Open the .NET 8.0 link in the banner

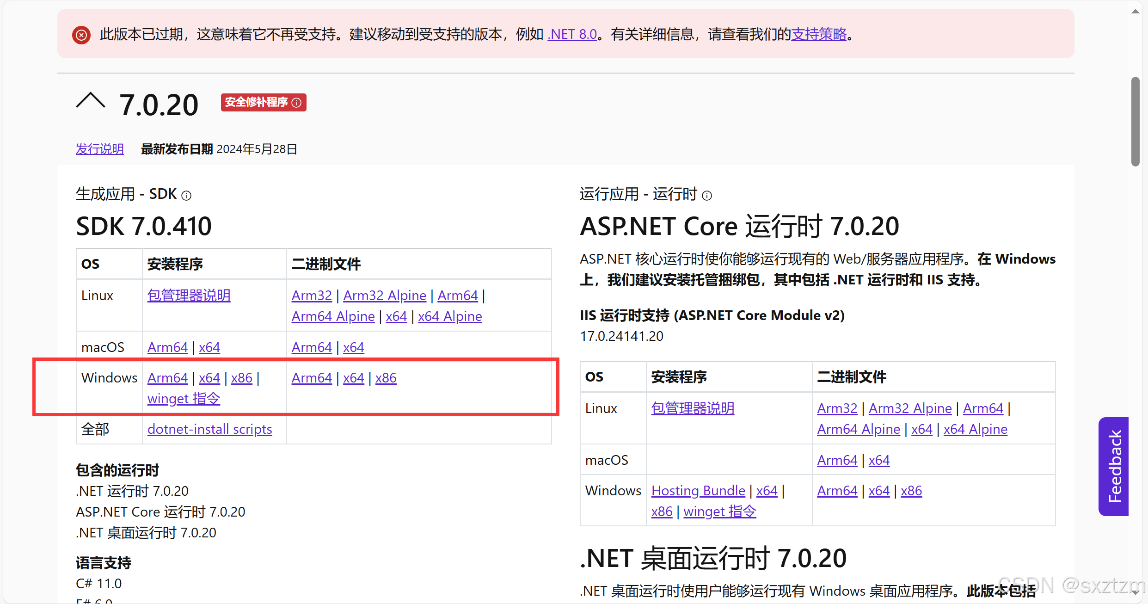[x=572, y=34]
